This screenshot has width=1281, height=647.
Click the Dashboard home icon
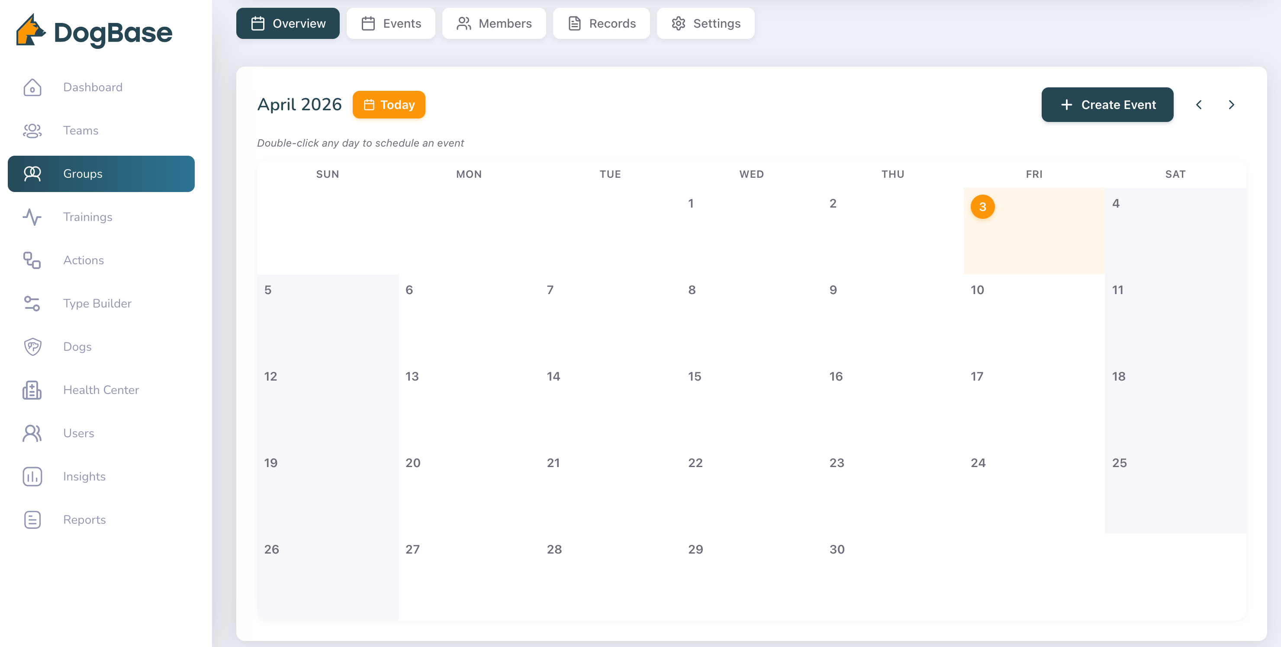pos(32,87)
